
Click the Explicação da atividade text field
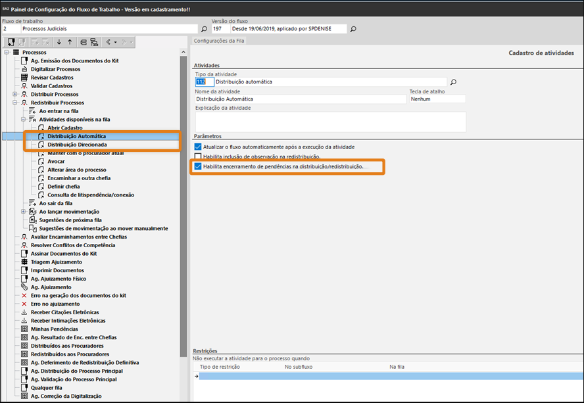coord(330,122)
